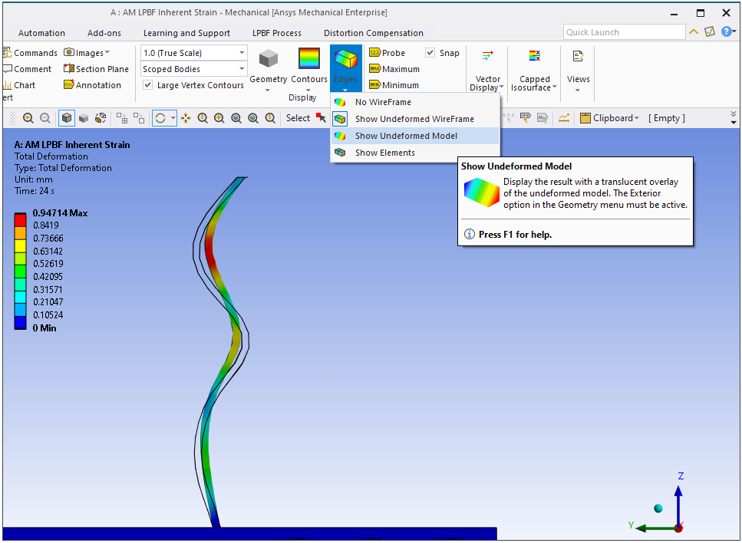The height and width of the screenshot is (543, 742).
Task: Click the red band of the legend
Action: pos(20,219)
